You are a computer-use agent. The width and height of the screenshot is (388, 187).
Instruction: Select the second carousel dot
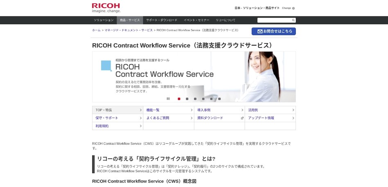click(x=187, y=99)
